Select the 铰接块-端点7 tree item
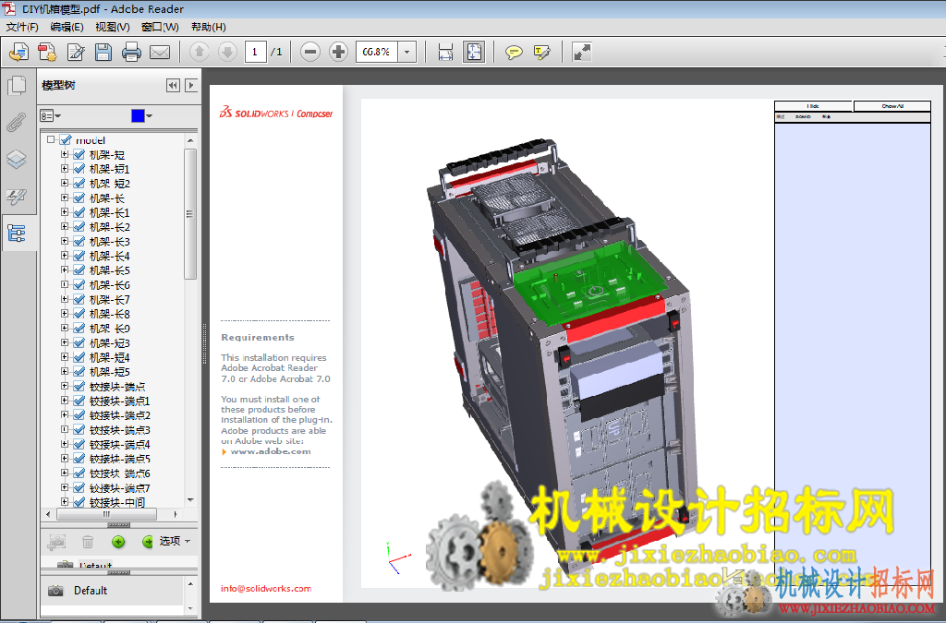This screenshot has width=946, height=623. 119,488
